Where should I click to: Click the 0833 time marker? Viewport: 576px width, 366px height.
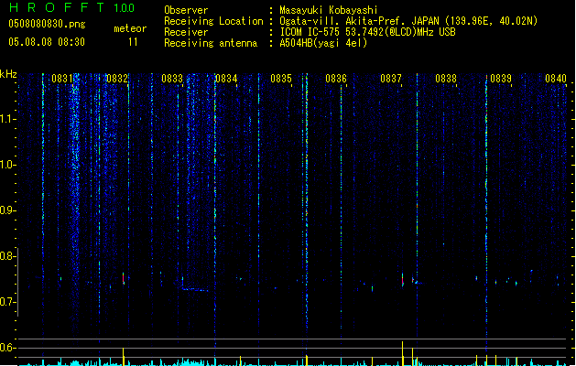(172, 79)
